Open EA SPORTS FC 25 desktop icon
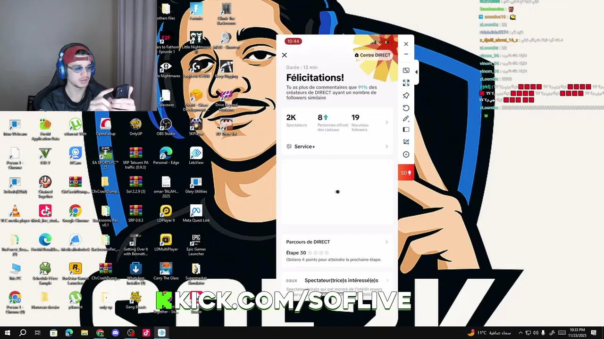604x339 pixels. 105,158
